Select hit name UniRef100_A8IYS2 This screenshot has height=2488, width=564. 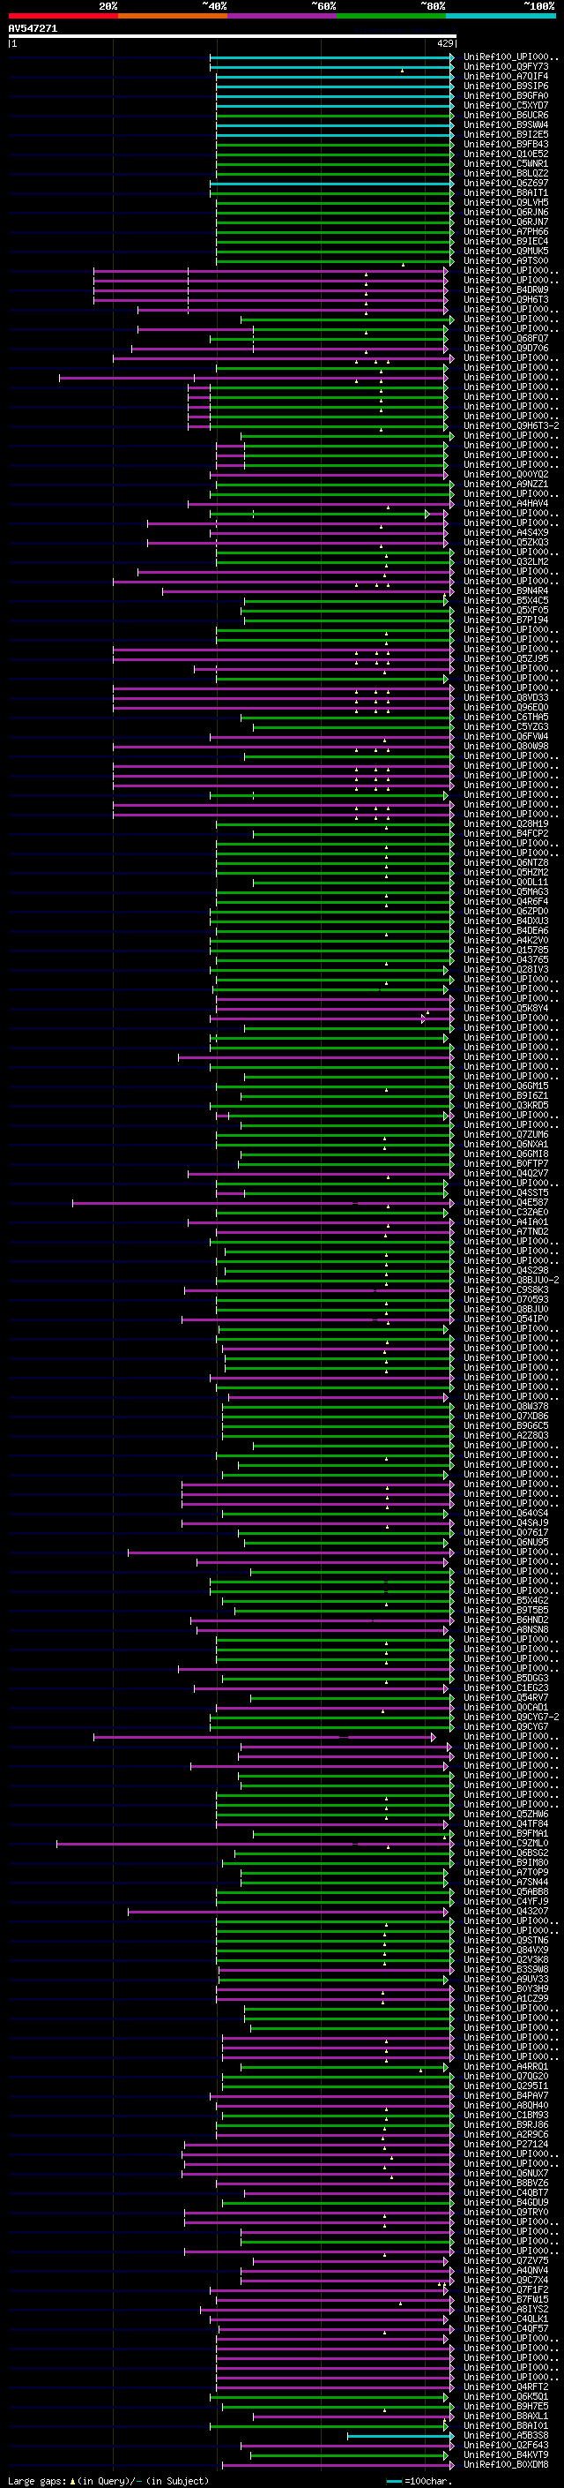click(505, 2310)
